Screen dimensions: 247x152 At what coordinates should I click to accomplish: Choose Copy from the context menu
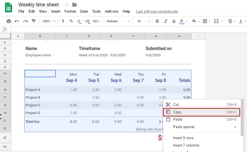tap(202, 112)
